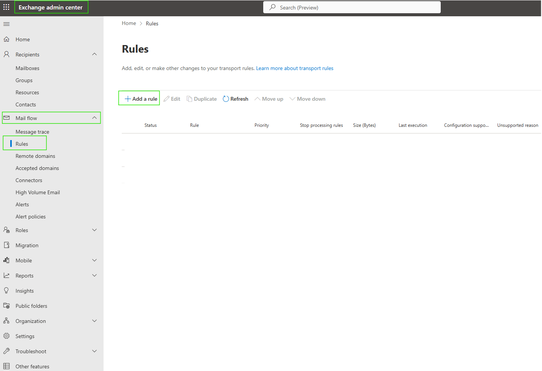The image size is (542, 371).
Task: Focus the Search (Preview) box
Action: (x=352, y=7)
